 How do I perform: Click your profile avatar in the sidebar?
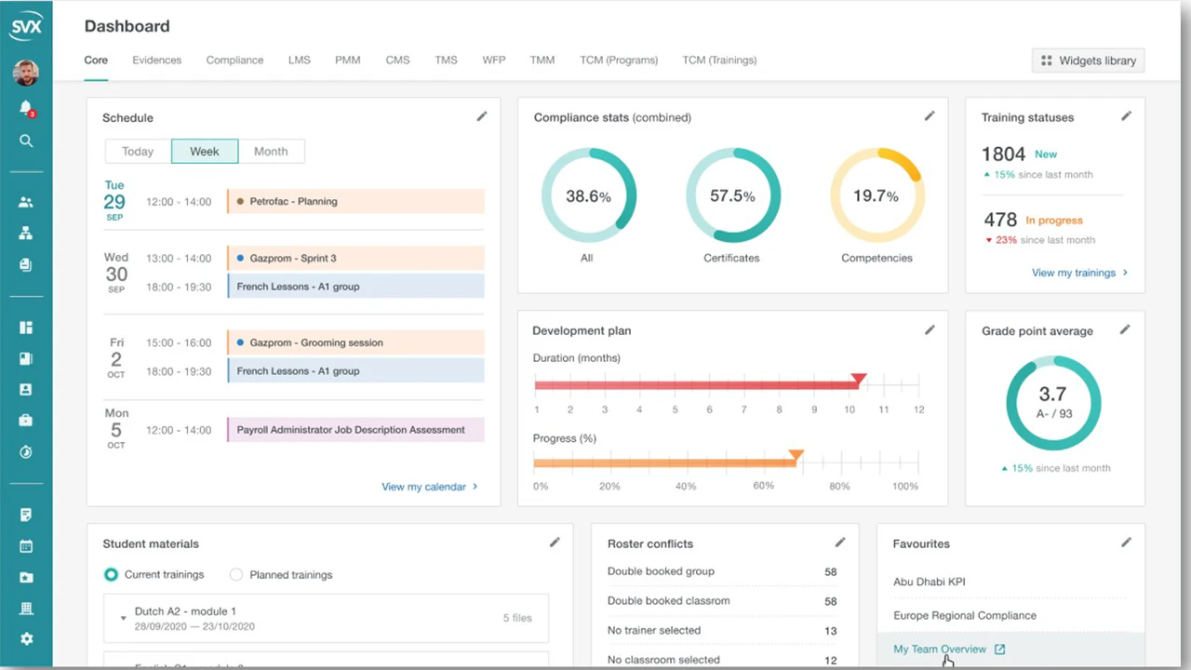[26, 73]
